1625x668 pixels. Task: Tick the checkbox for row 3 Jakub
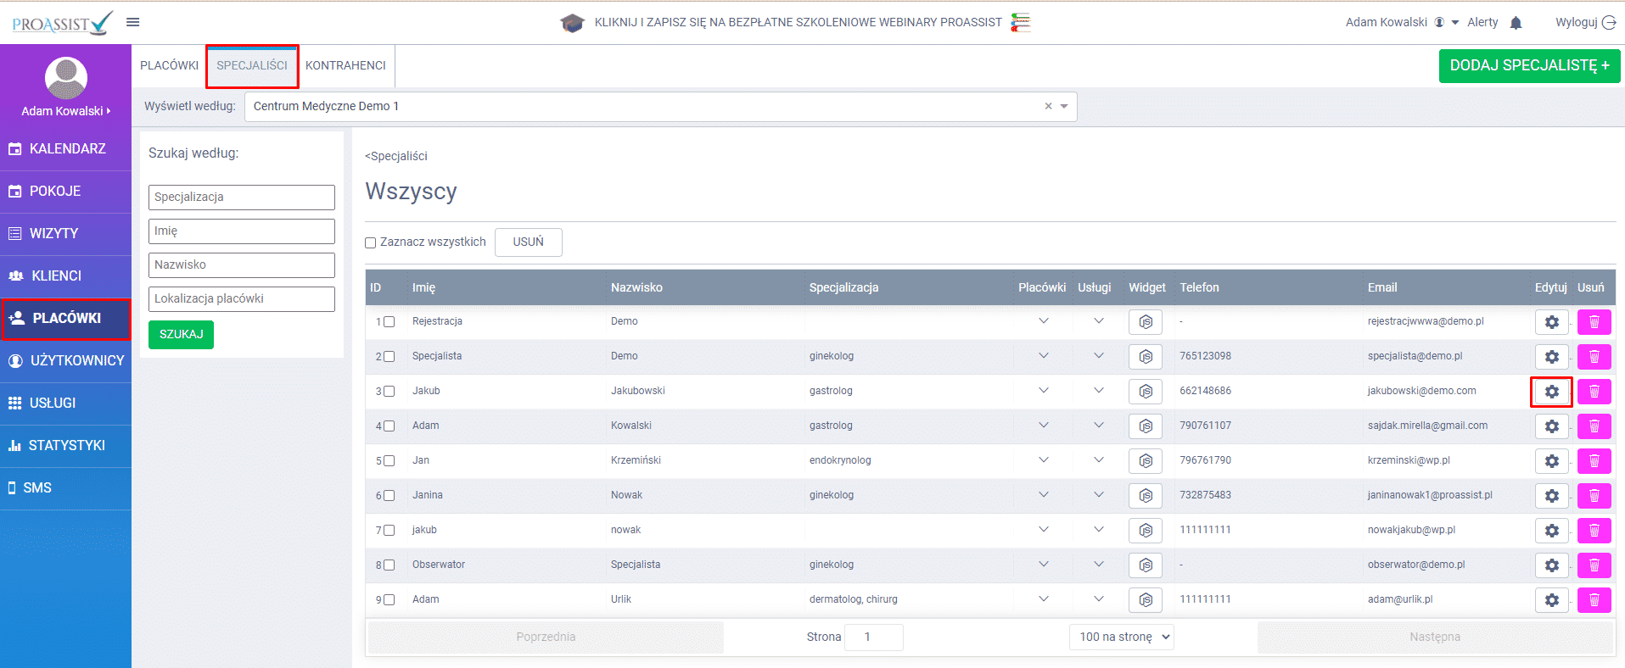click(389, 392)
